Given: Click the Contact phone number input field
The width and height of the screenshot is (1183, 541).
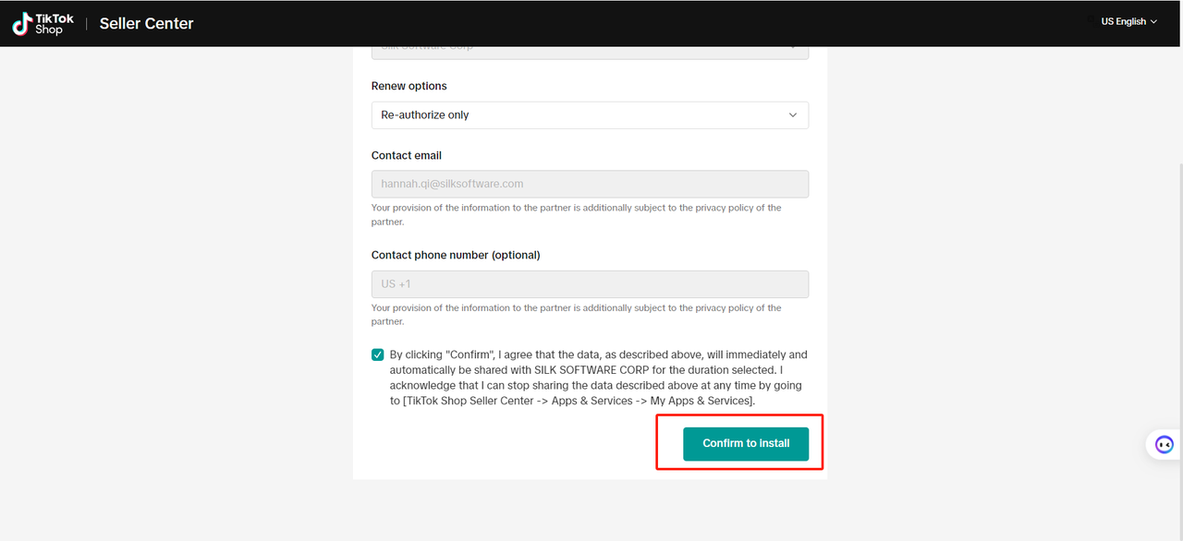Looking at the screenshot, I should 610,284.
